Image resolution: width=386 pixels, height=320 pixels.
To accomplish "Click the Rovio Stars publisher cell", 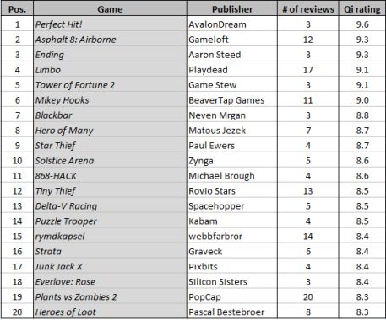I will pos(232,191).
